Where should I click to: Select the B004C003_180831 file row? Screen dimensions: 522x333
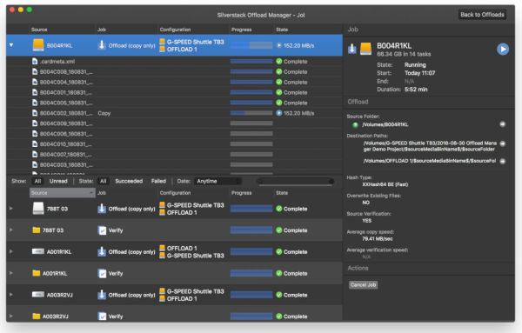(175, 164)
